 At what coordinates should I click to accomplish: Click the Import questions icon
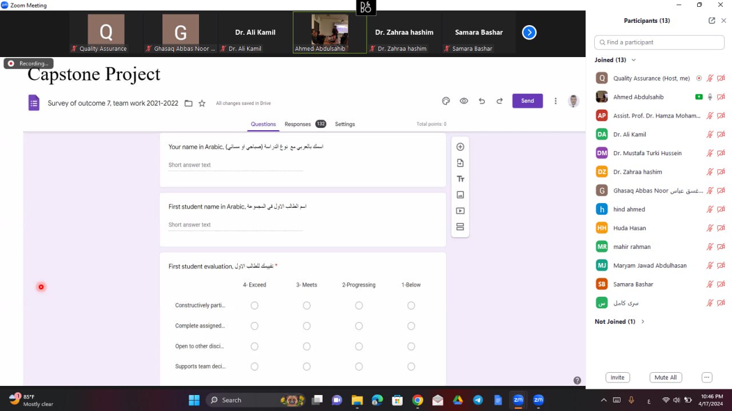click(x=460, y=163)
